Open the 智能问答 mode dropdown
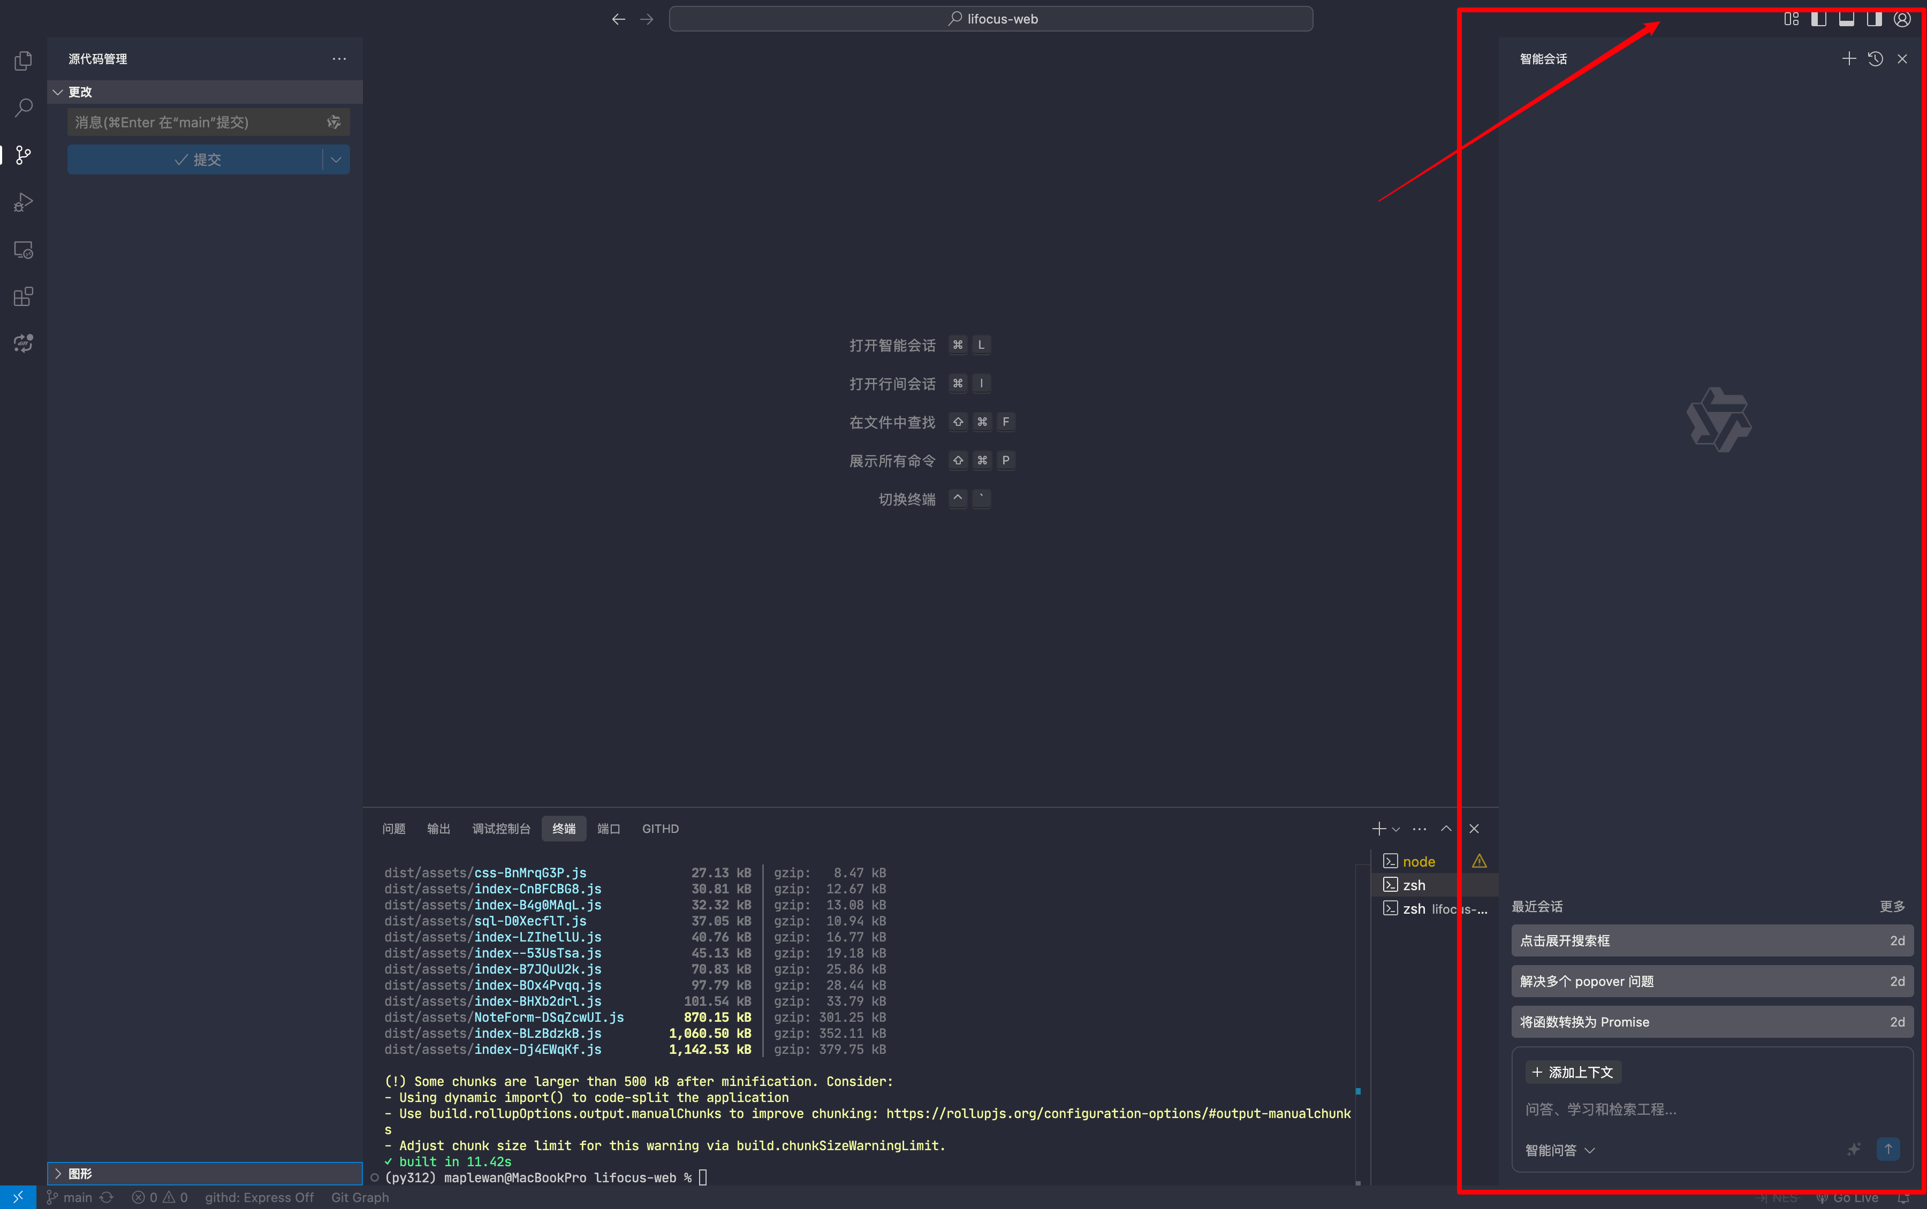Screen dimensions: 1927x1209 1559,1150
